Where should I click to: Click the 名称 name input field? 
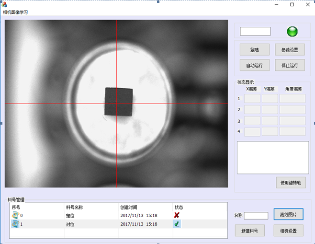click(256, 216)
